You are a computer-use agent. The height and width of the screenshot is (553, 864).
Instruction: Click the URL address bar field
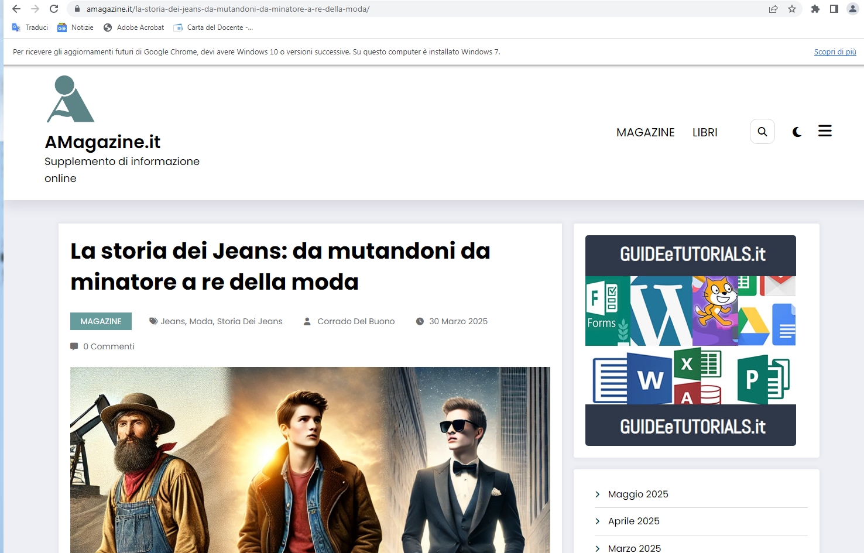(x=410, y=9)
